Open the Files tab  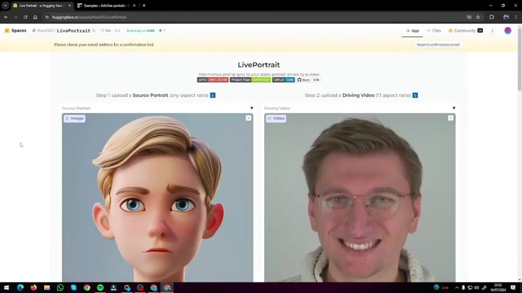434,31
